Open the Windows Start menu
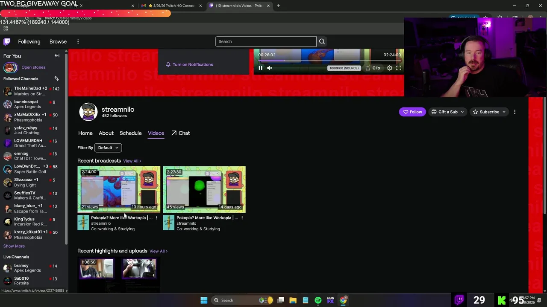 (204, 300)
